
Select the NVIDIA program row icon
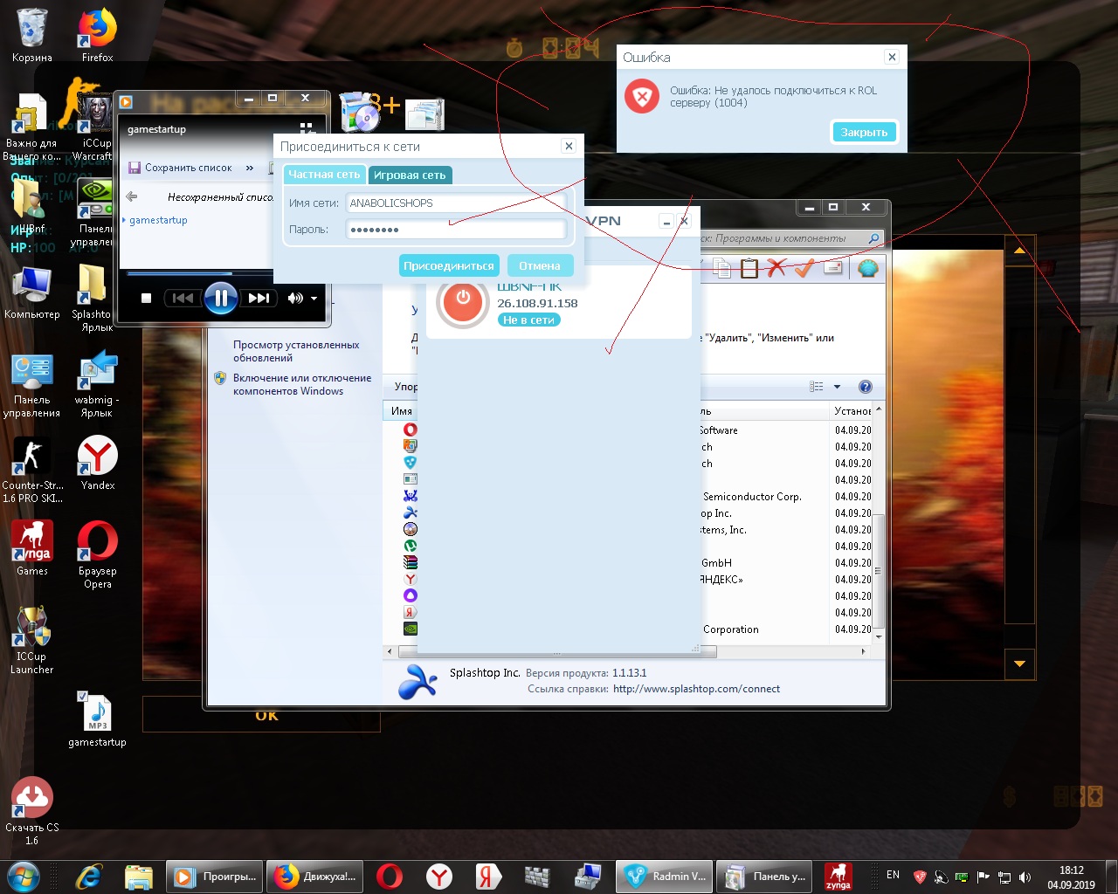tap(410, 629)
